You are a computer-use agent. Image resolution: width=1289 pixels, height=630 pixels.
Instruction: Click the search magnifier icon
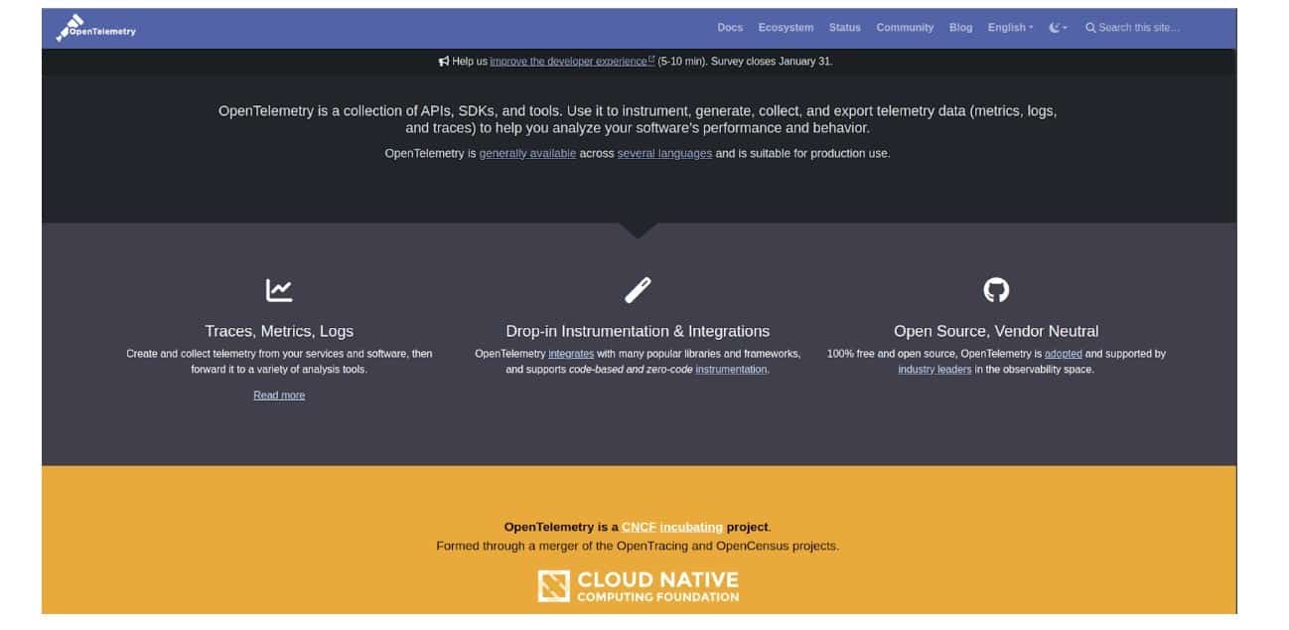(1090, 28)
